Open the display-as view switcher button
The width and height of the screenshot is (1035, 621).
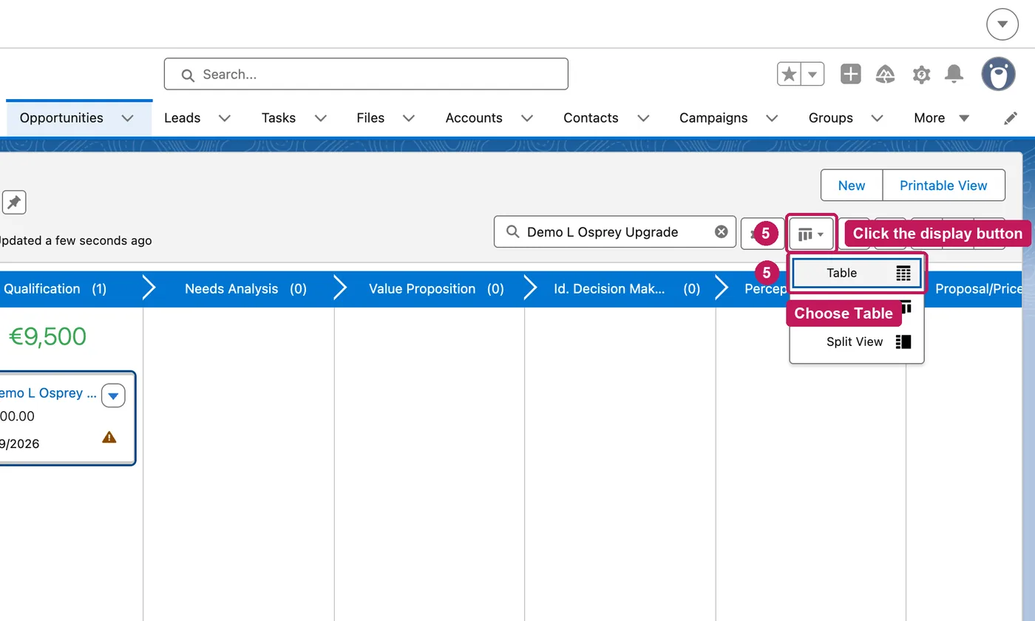pos(811,234)
